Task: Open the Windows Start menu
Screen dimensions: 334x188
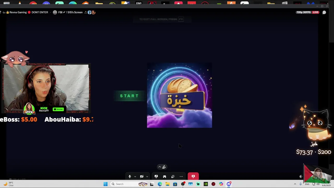Action: [105, 184]
